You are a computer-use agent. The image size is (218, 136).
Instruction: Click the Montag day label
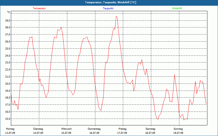pos(10,129)
